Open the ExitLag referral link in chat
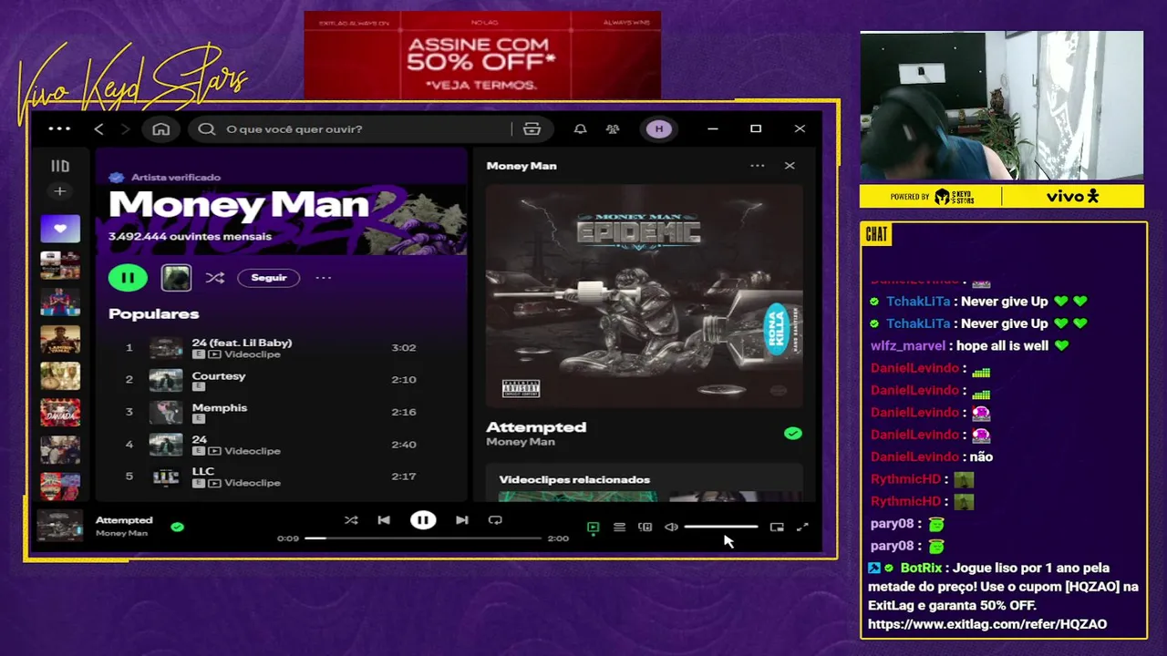 987,624
